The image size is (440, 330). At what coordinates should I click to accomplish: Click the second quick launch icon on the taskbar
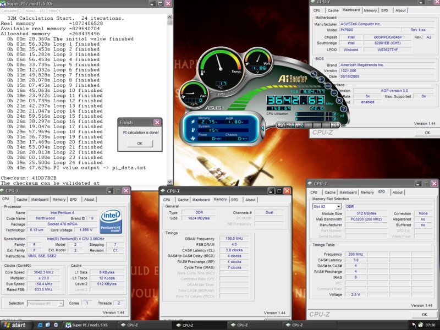tap(48, 325)
